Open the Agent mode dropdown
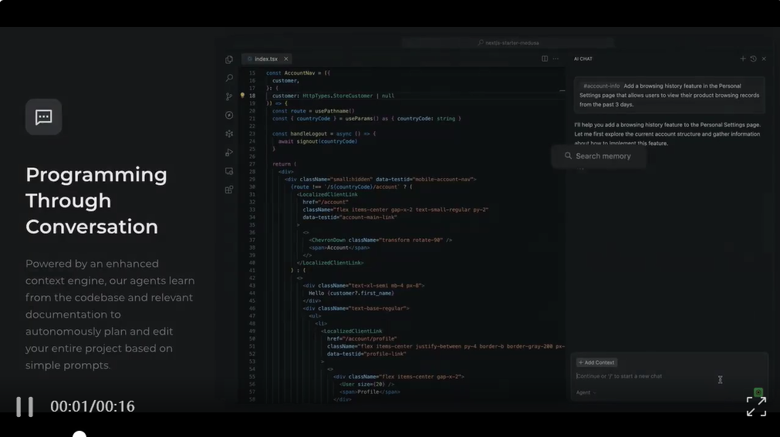The width and height of the screenshot is (780, 437). pyautogui.click(x=586, y=393)
